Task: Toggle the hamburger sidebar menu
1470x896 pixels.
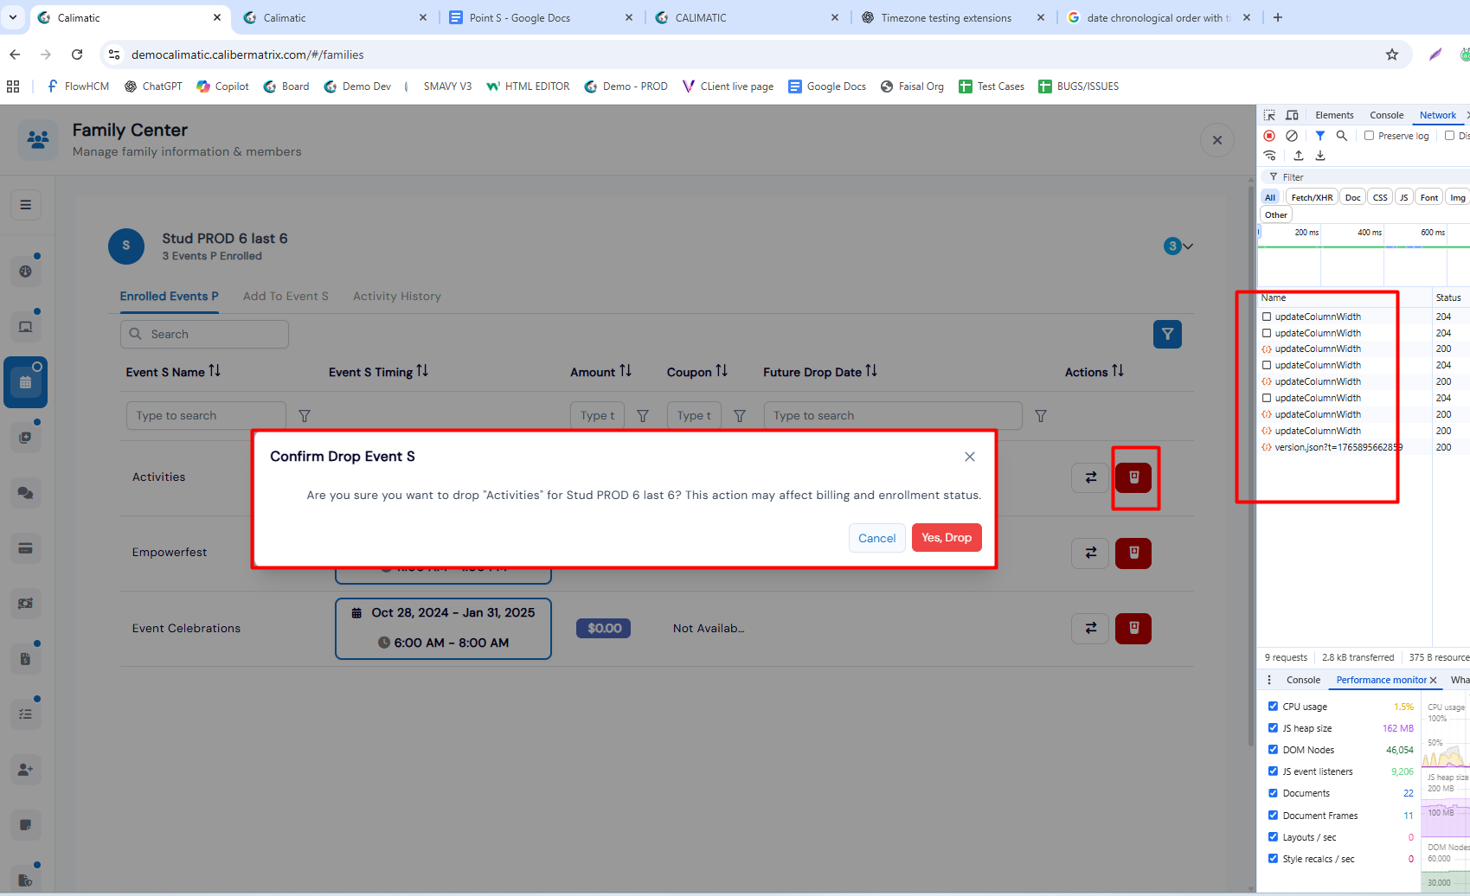Action: tap(26, 205)
